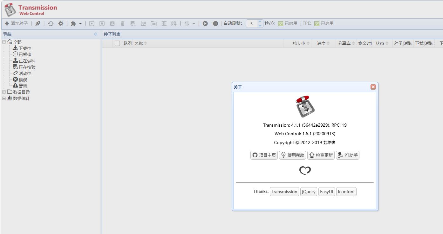The image size is (443, 234).
Task: Expand the 数据统计 tree node
Action: 4,98
